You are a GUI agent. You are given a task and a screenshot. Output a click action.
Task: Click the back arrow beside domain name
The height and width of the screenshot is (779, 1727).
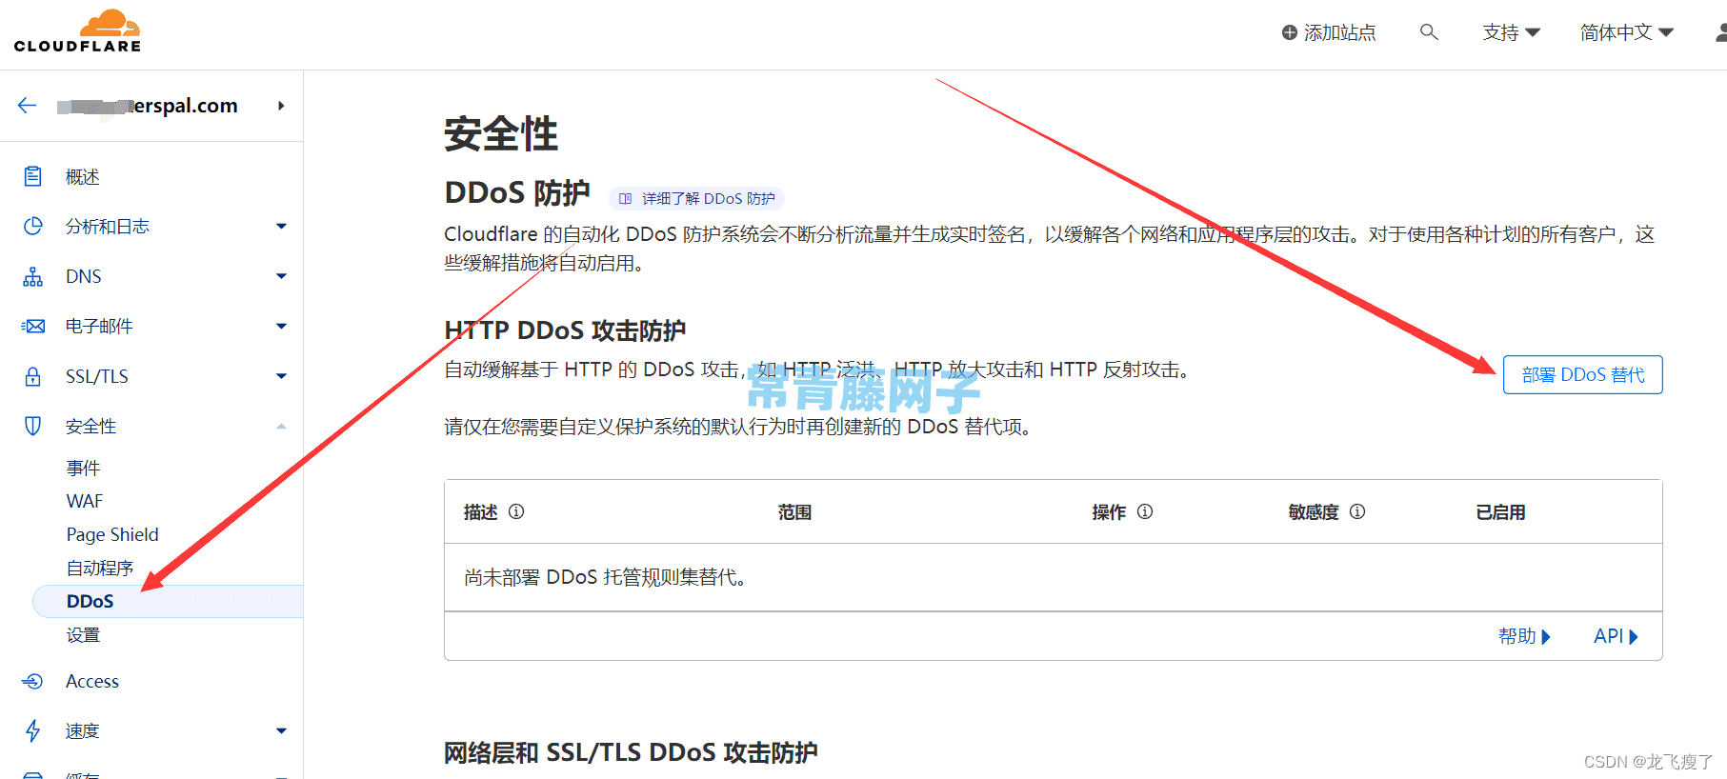pyautogui.click(x=27, y=106)
